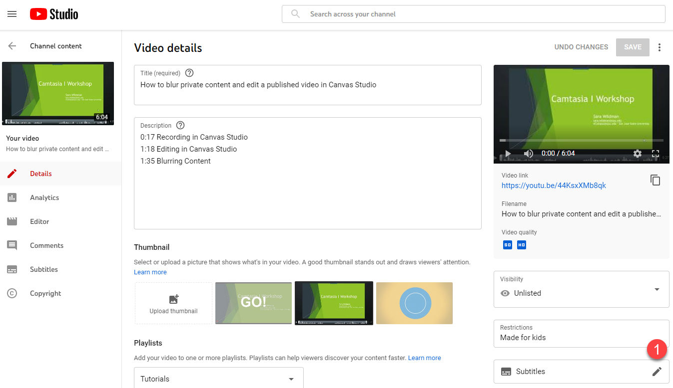Click the Subtitles caption icon in right panel
Viewport: 673px width, 388px height.
(x=506, y=372)
